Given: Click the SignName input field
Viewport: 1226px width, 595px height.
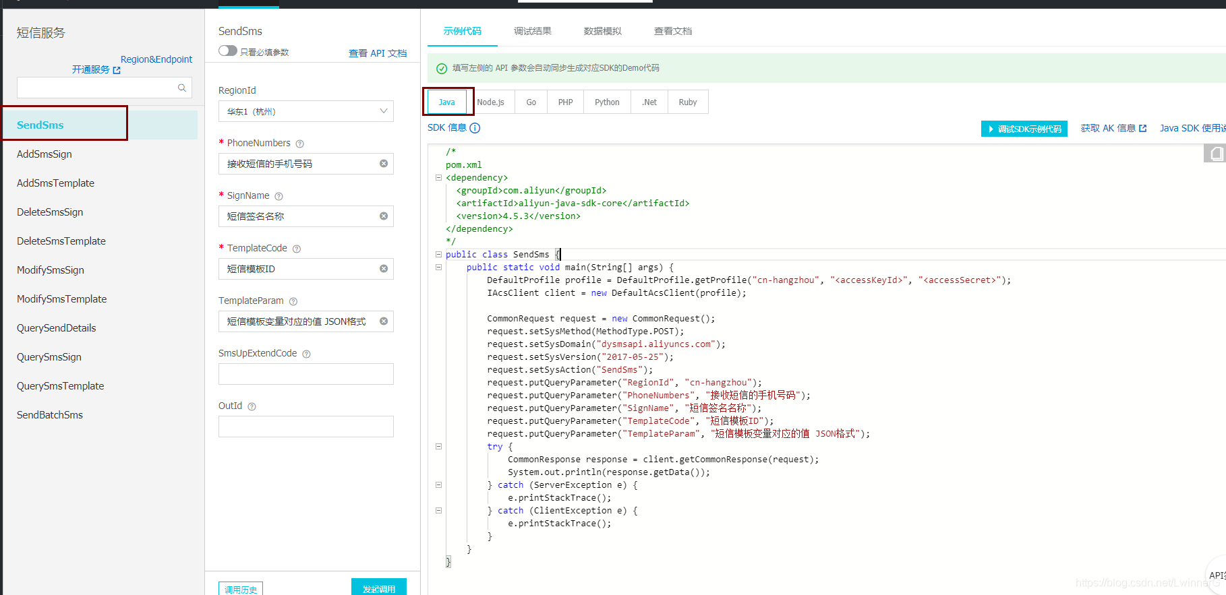Looking at the screenshot, I should 306,216.
